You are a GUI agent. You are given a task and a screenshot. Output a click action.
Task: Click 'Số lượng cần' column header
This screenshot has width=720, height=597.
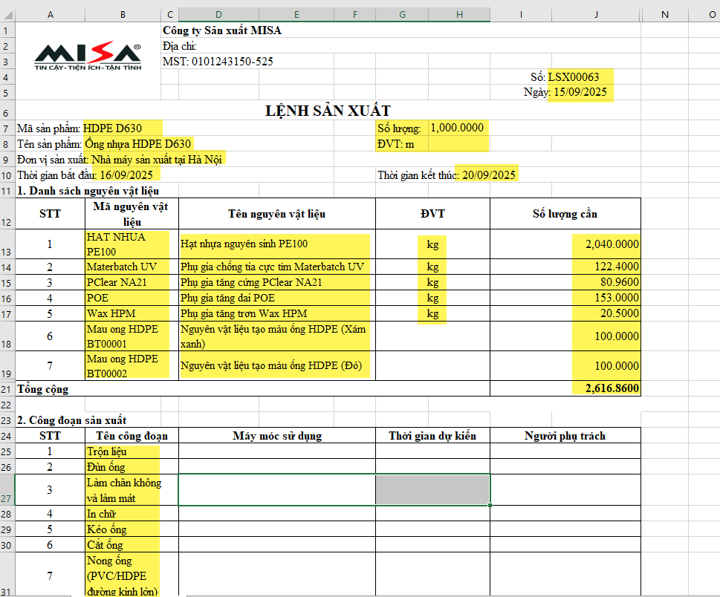click(565, 214)
